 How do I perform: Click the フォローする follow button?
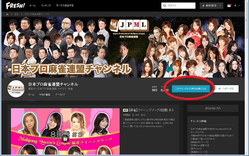[x=226, y=89]
